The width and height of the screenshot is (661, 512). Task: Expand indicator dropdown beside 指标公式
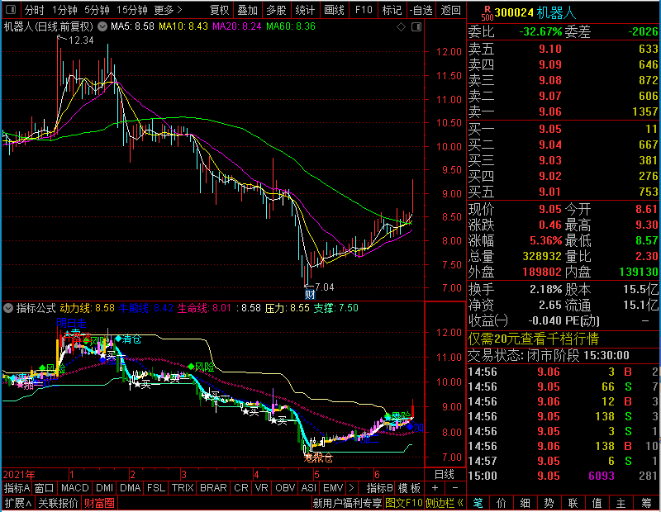(8, 308)
